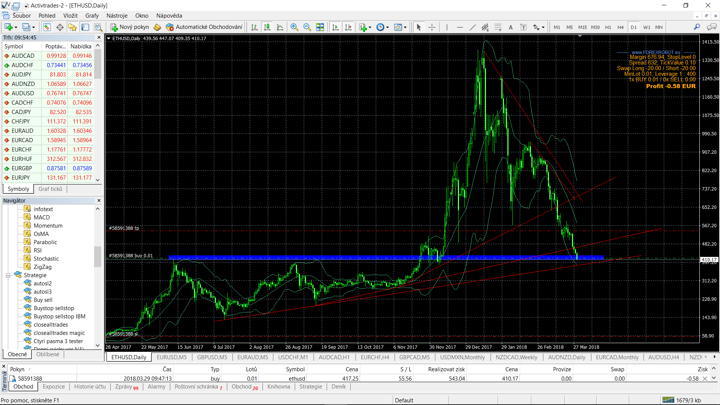Select the crosshair cursor tool

pyautogui.click(x=432, y=27)
